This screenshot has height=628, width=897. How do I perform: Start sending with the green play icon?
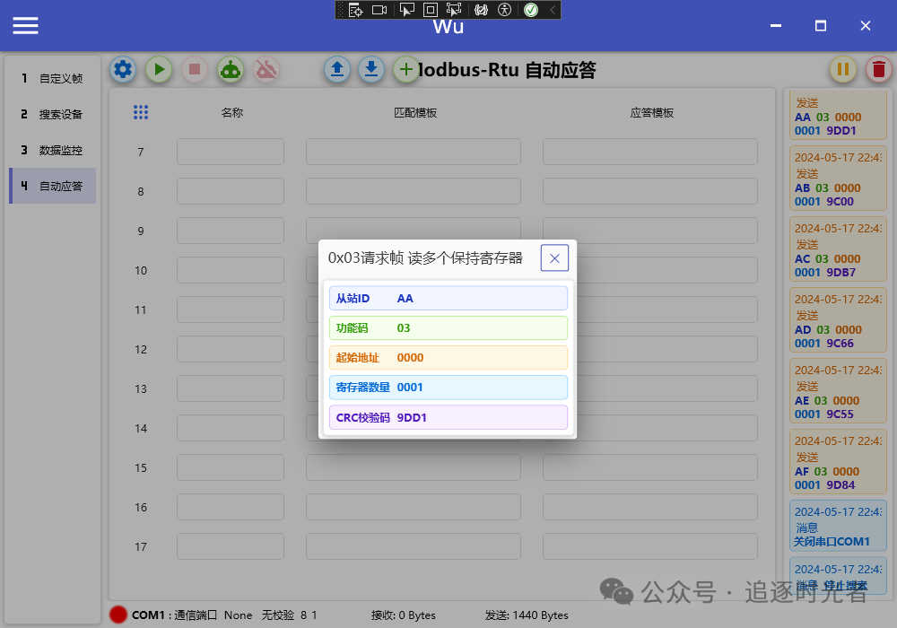159,69
